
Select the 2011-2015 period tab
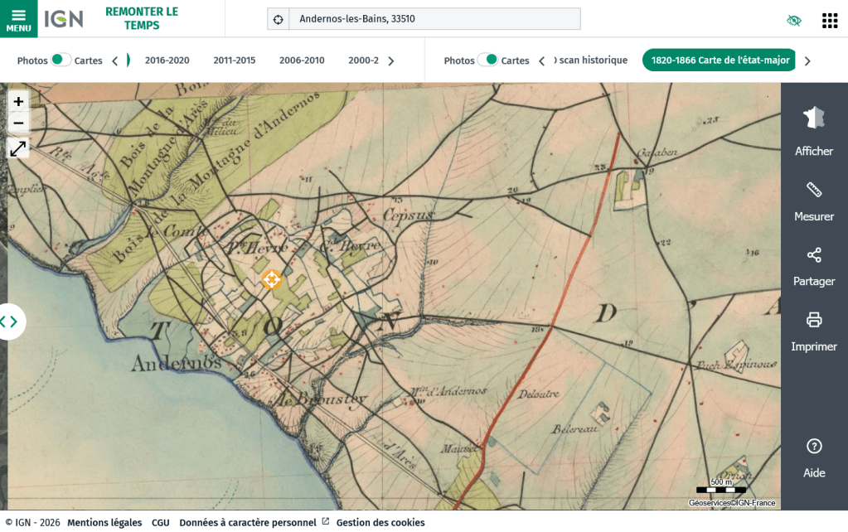click(x=235, y=60)
